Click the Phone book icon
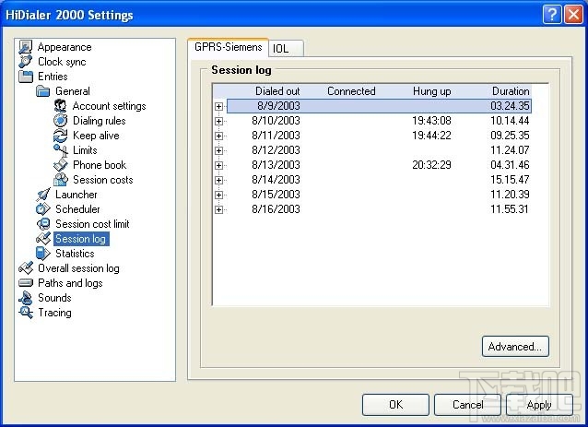The image size is (588, 427). coord(61,165)
